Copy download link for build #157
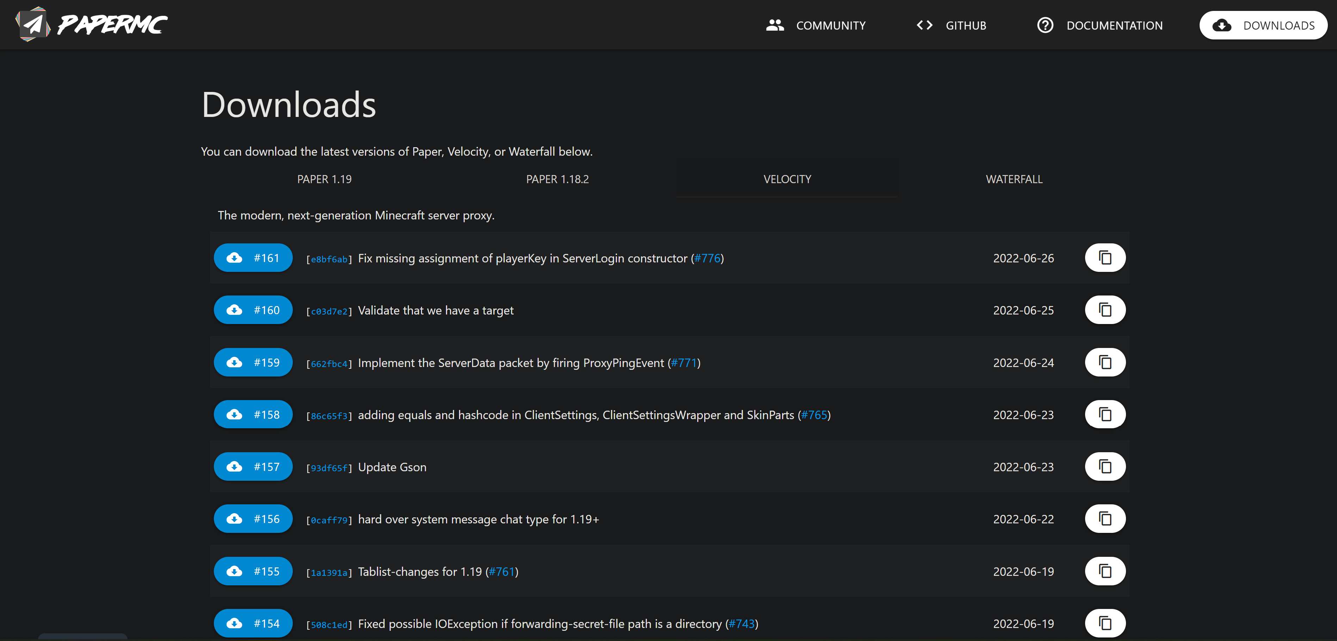1337x641 pixels. tap(1104, 467)
